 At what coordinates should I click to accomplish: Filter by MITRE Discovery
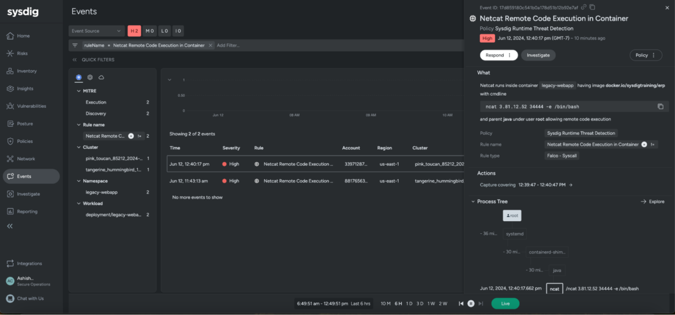coord(96,113)
